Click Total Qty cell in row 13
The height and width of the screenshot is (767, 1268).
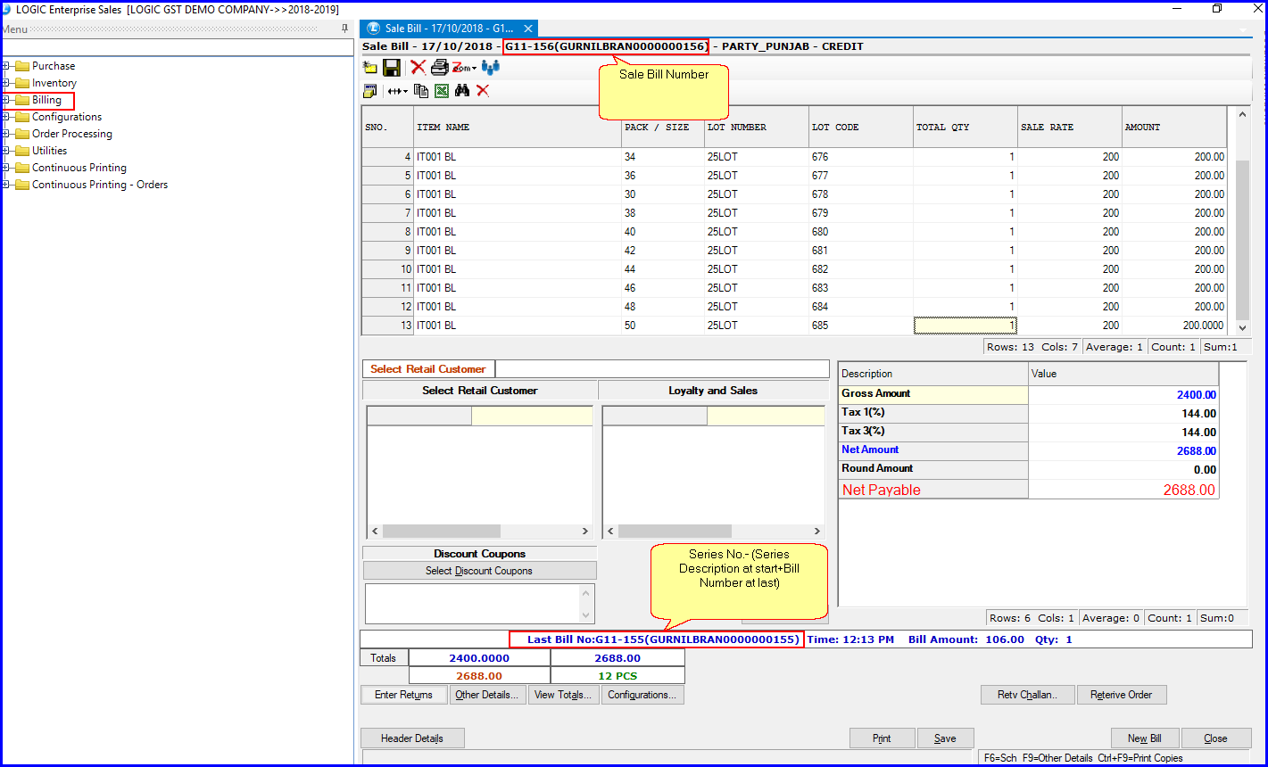point(965,326)
